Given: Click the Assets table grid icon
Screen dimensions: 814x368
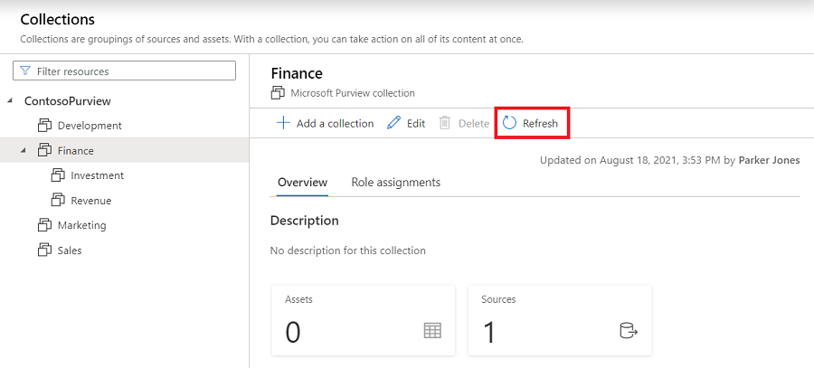Looking at the screenshot, I should 432,331.
